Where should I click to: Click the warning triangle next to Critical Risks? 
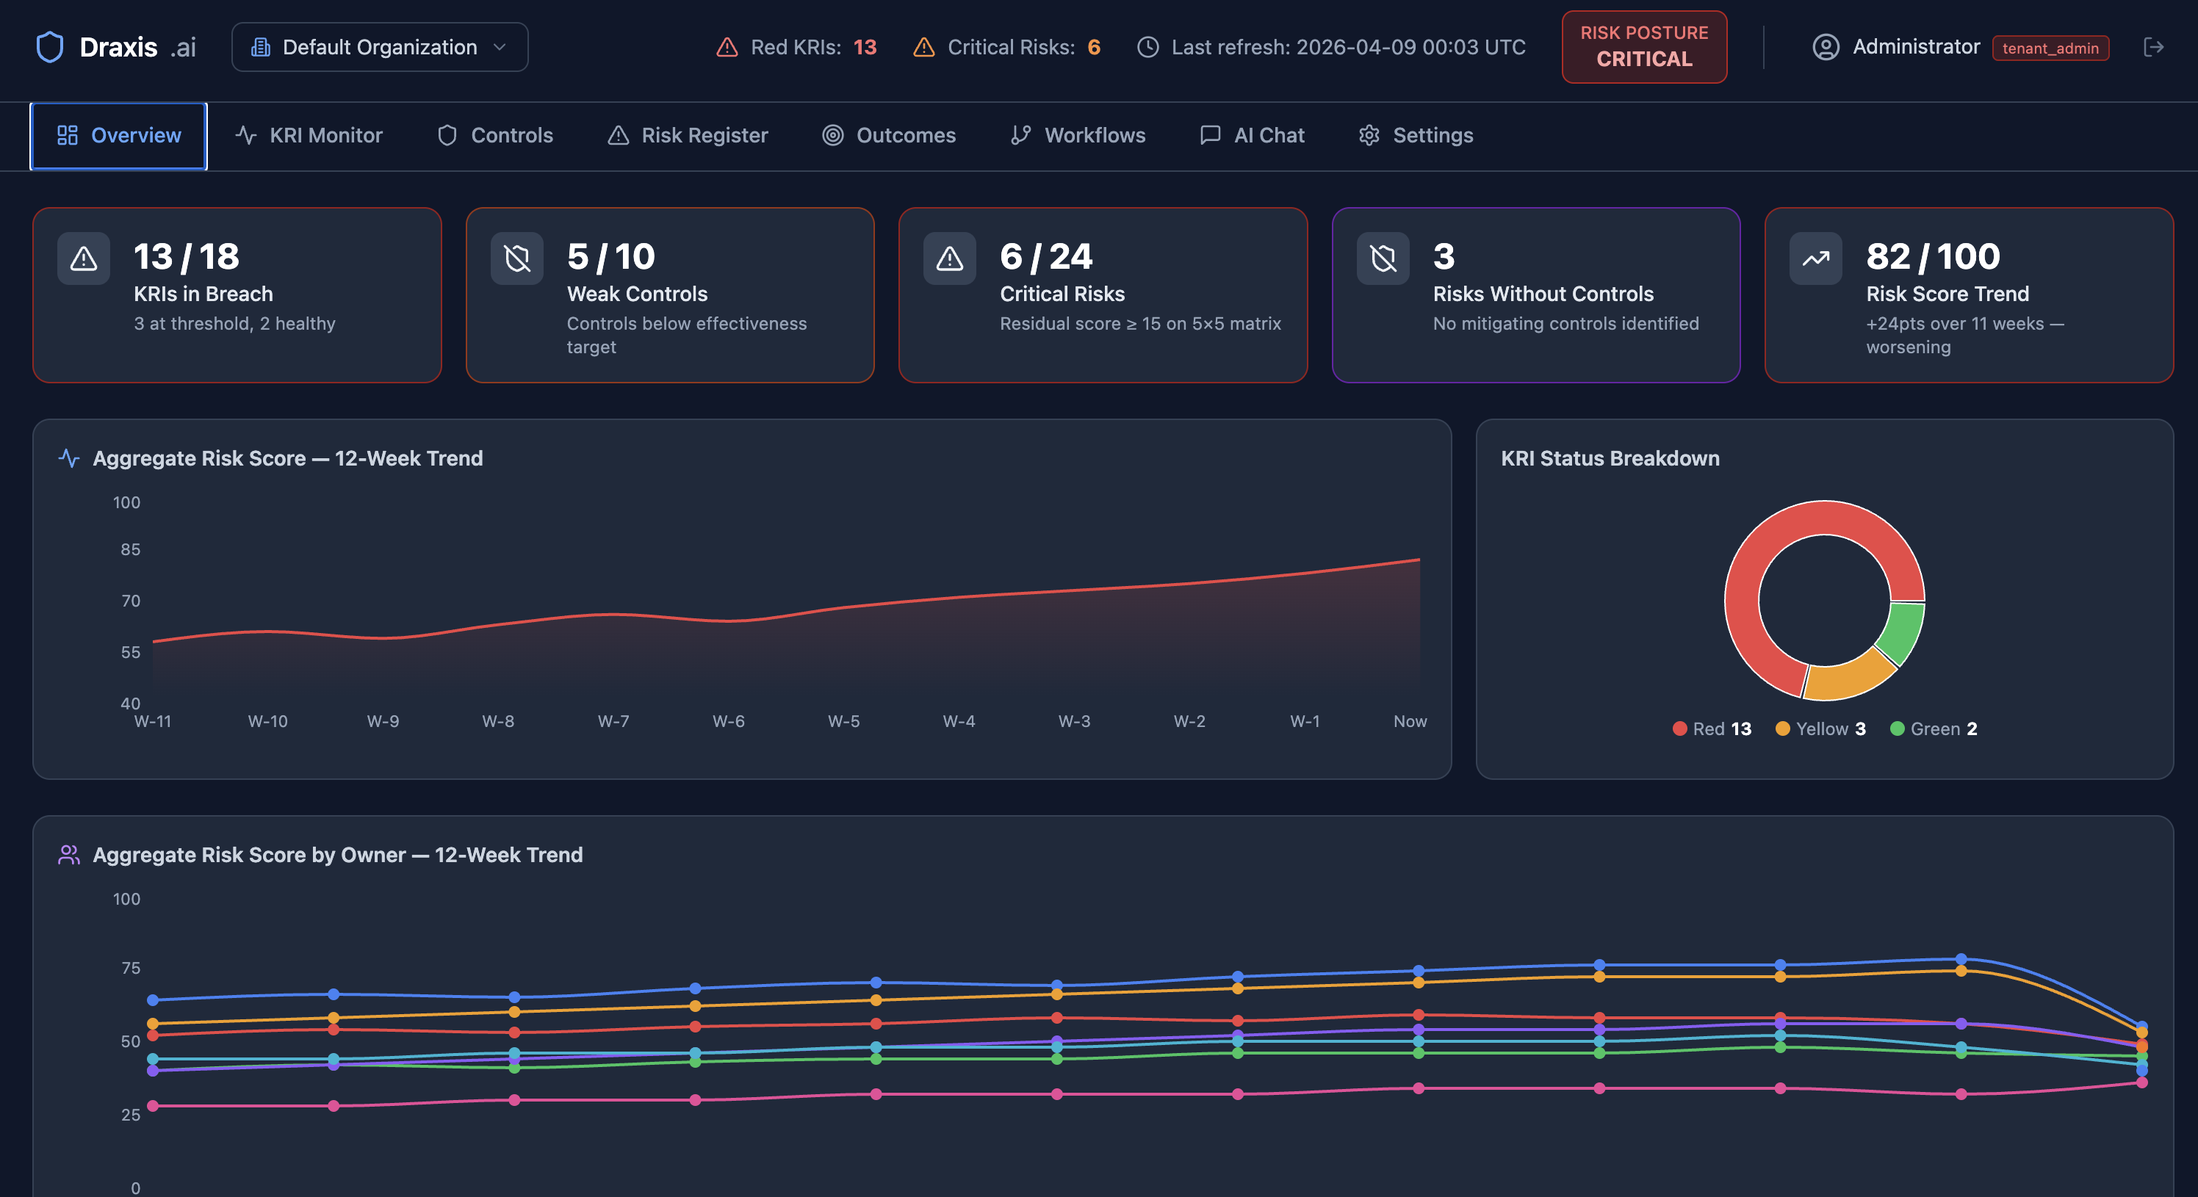(923, 47)
